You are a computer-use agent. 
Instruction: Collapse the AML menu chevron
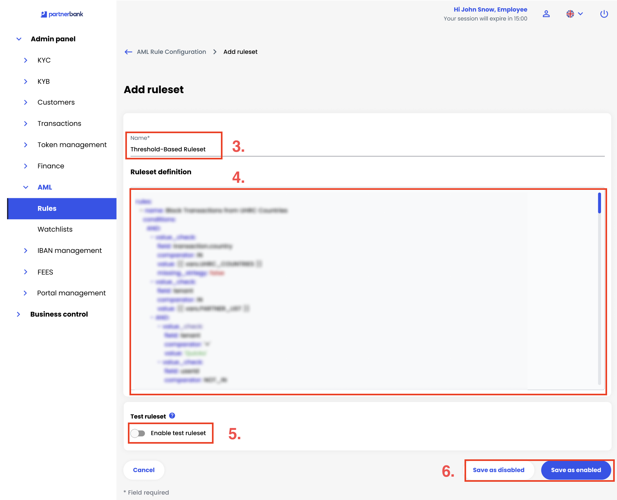(26, 187)
